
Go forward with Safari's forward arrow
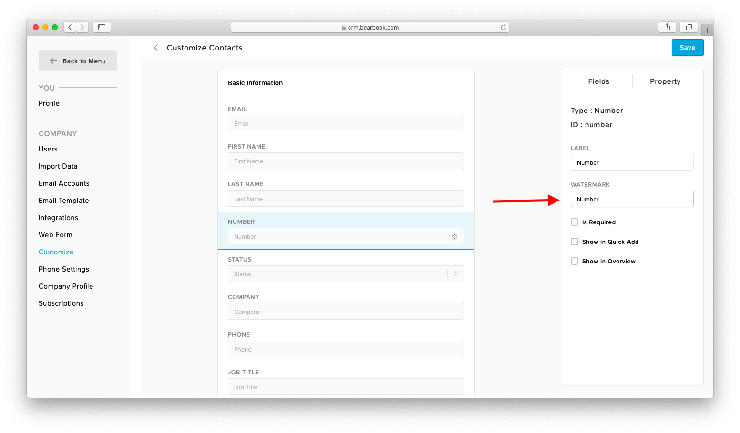click(82, 27)
